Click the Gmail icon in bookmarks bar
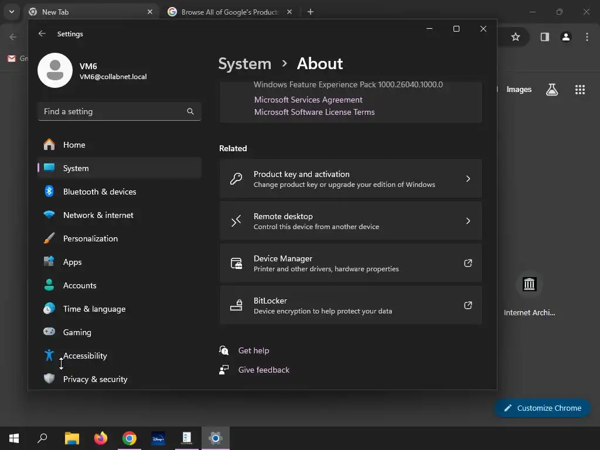The image size is (600, 450). (x=12, y=58)
